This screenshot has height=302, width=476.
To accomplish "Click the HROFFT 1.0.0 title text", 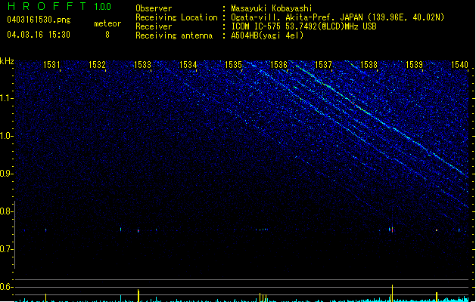I will tap(60, 6).
